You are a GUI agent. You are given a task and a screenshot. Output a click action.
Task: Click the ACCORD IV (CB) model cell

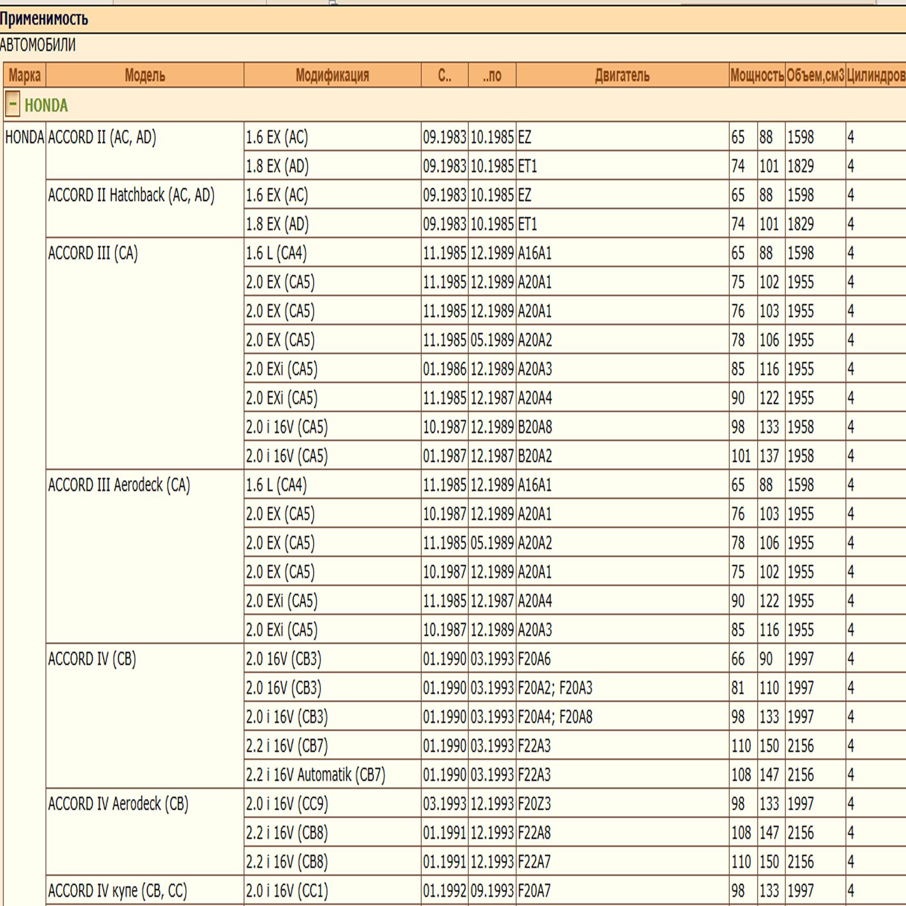coord(92,659)
